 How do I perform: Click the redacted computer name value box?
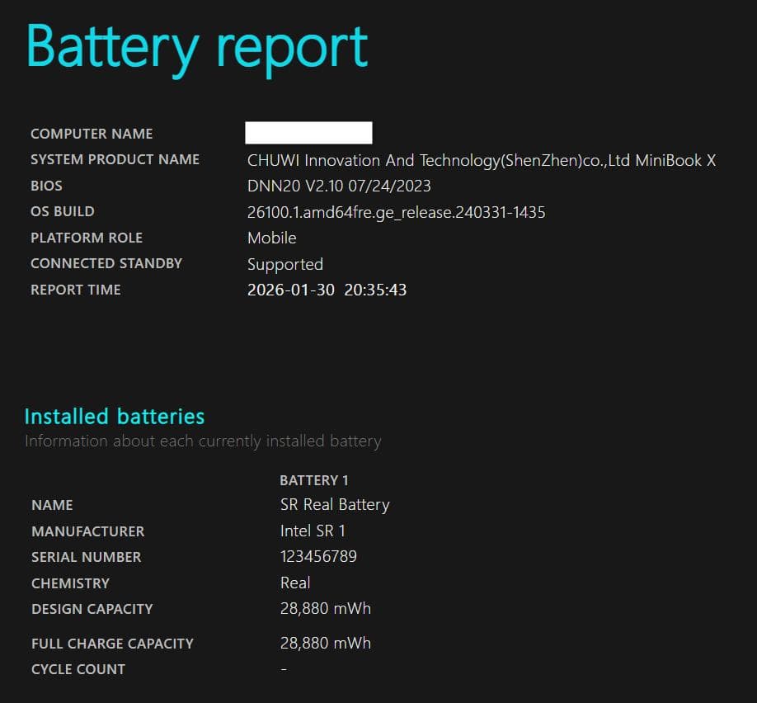click(x=308, y=133)
